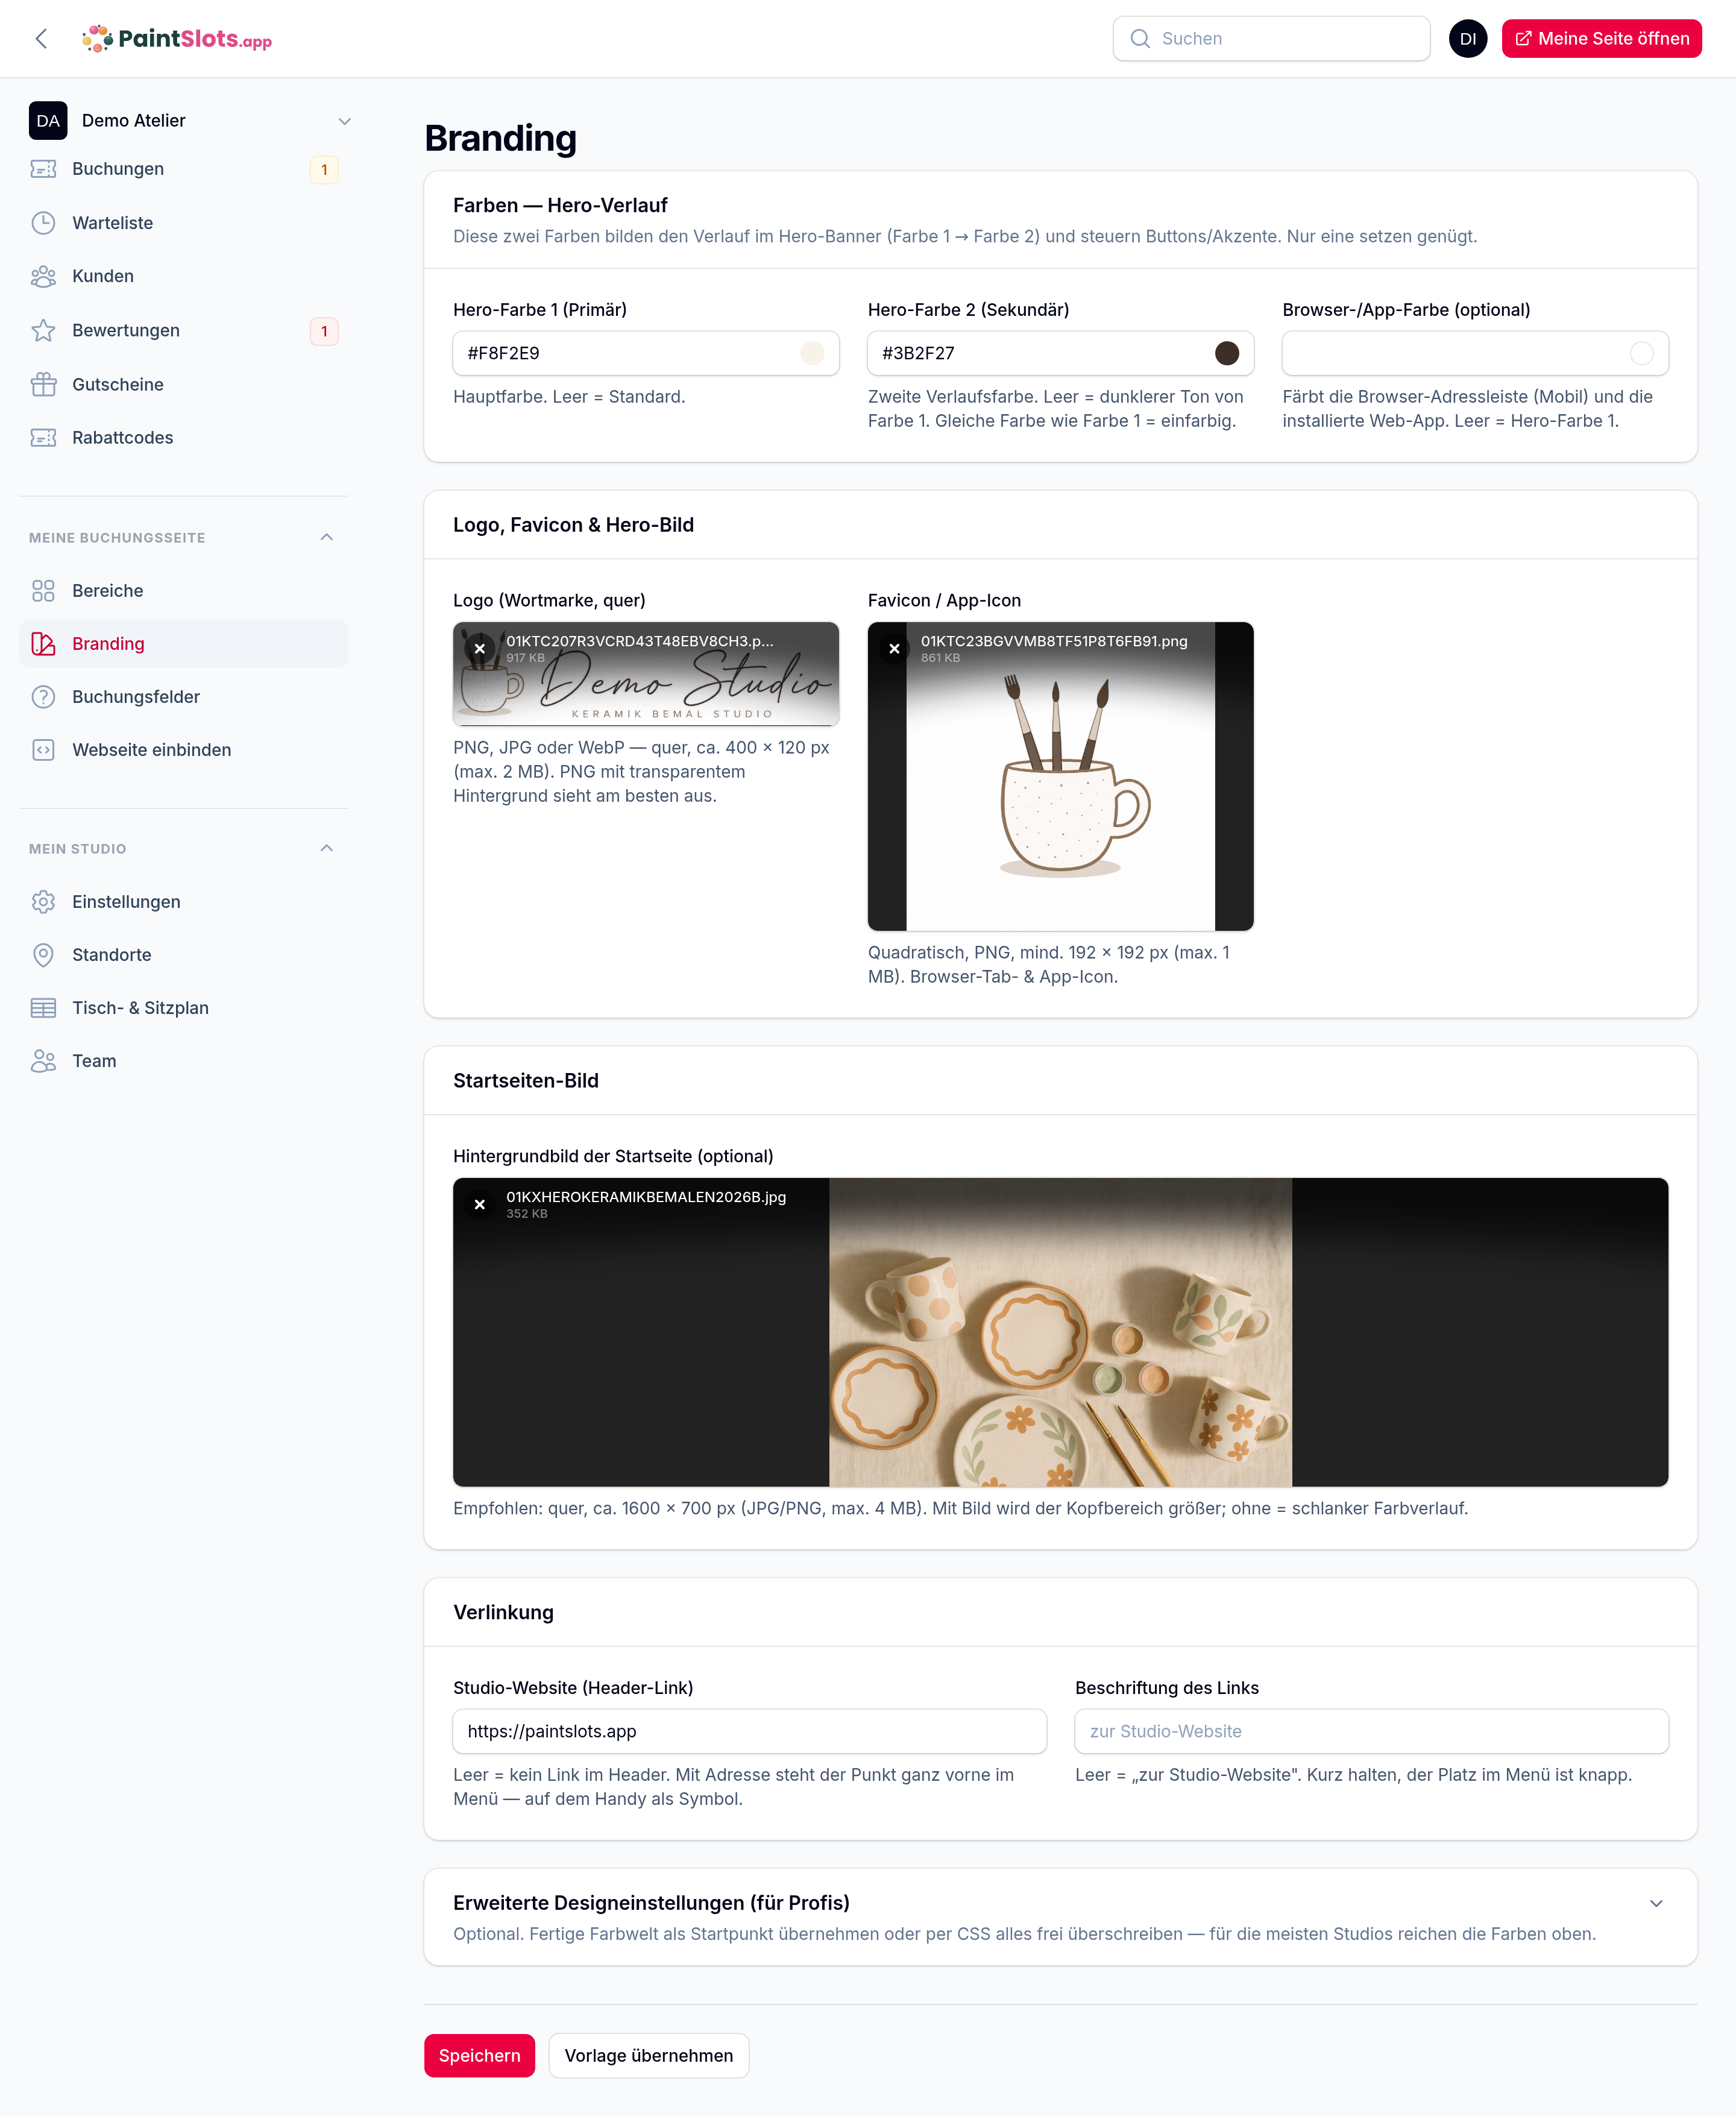Remove the uploaded logo image
Viewport: 1736px width, 2116px height.
point(479,649)
